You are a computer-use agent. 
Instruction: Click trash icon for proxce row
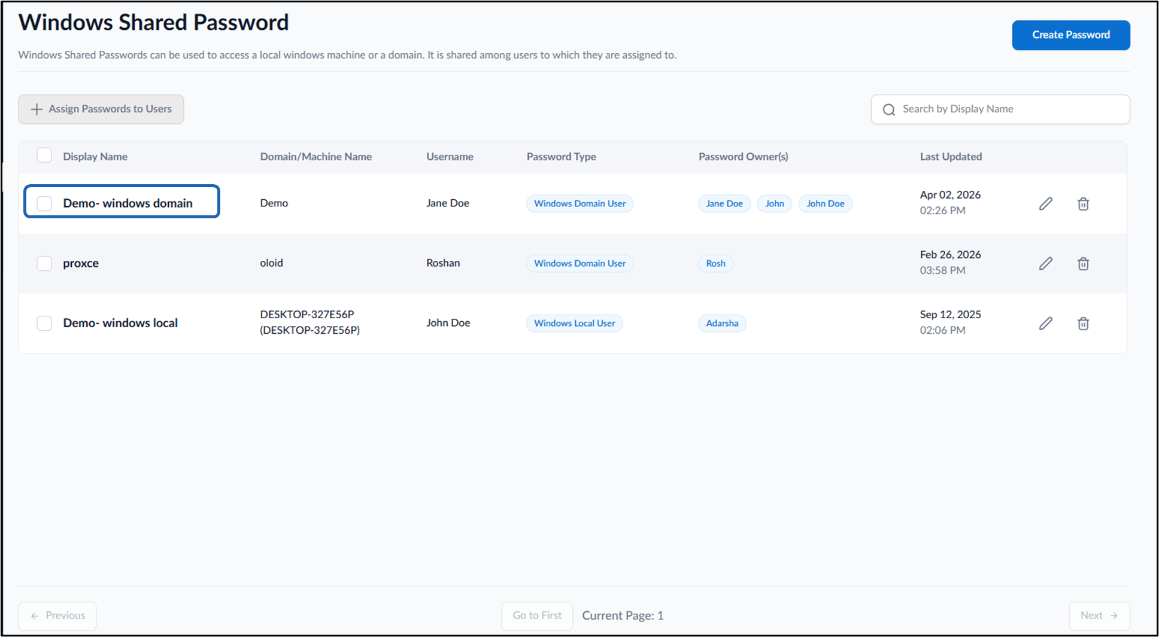tap(1083, 264)
